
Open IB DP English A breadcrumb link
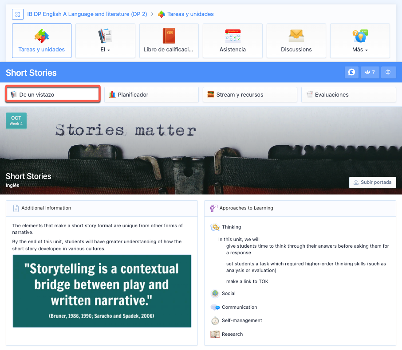pos(87,14)
